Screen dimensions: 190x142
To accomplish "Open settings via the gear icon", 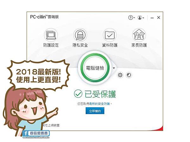I will pyautogui.click(x=120, y=75).
